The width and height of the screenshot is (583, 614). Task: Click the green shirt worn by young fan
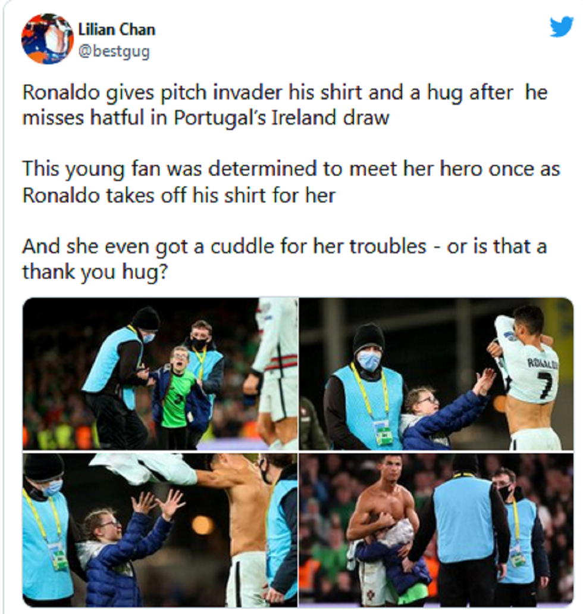[177, 397]
